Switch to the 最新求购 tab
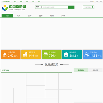Image resolution: width=103 pixels, height=103 pixels. pyautogui.click(x=81, y=70)
